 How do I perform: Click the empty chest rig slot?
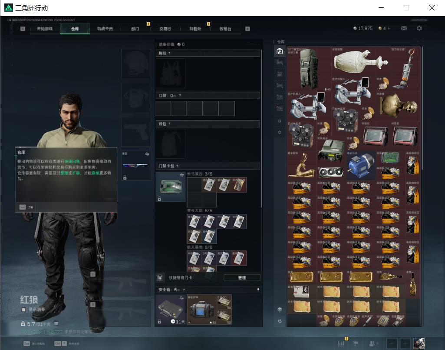pyautogui.click(x=171, y=73)
